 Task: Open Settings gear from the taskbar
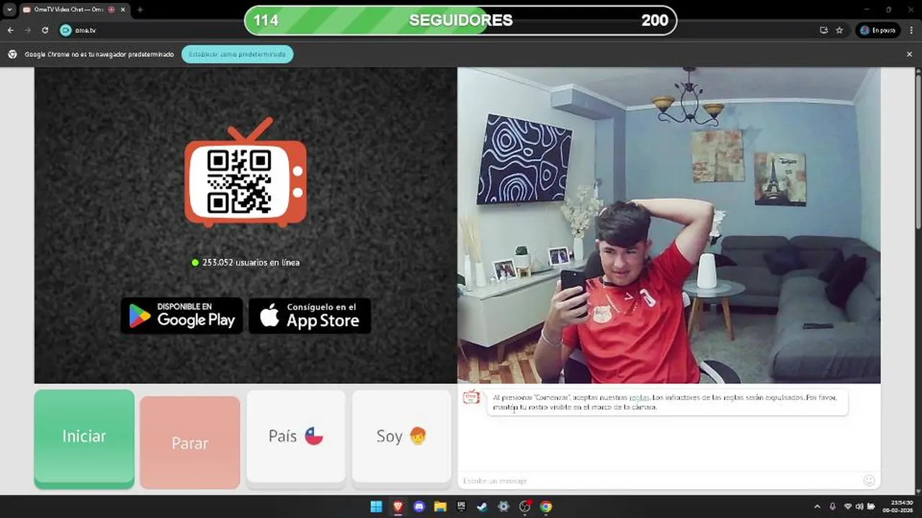[x=503, y=506]
